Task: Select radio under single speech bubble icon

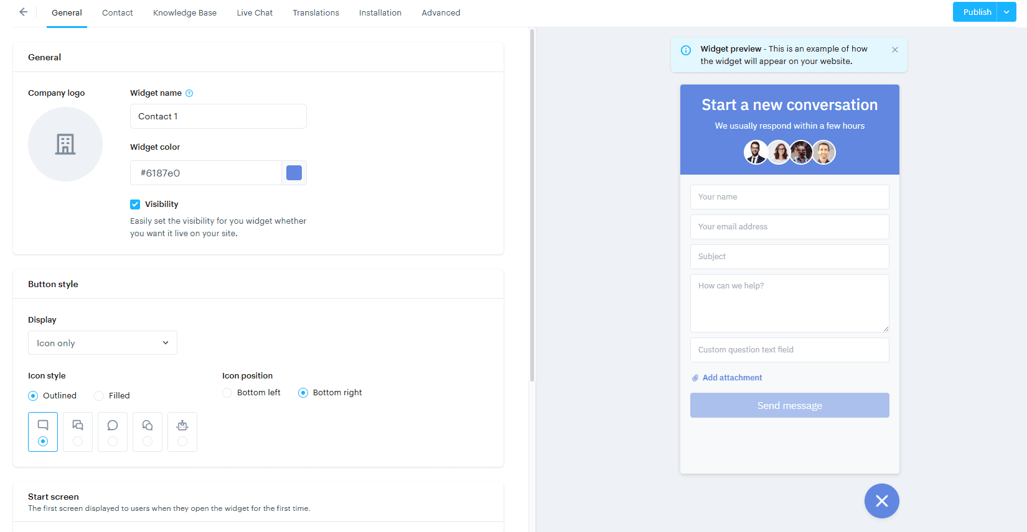Action: 43,441
